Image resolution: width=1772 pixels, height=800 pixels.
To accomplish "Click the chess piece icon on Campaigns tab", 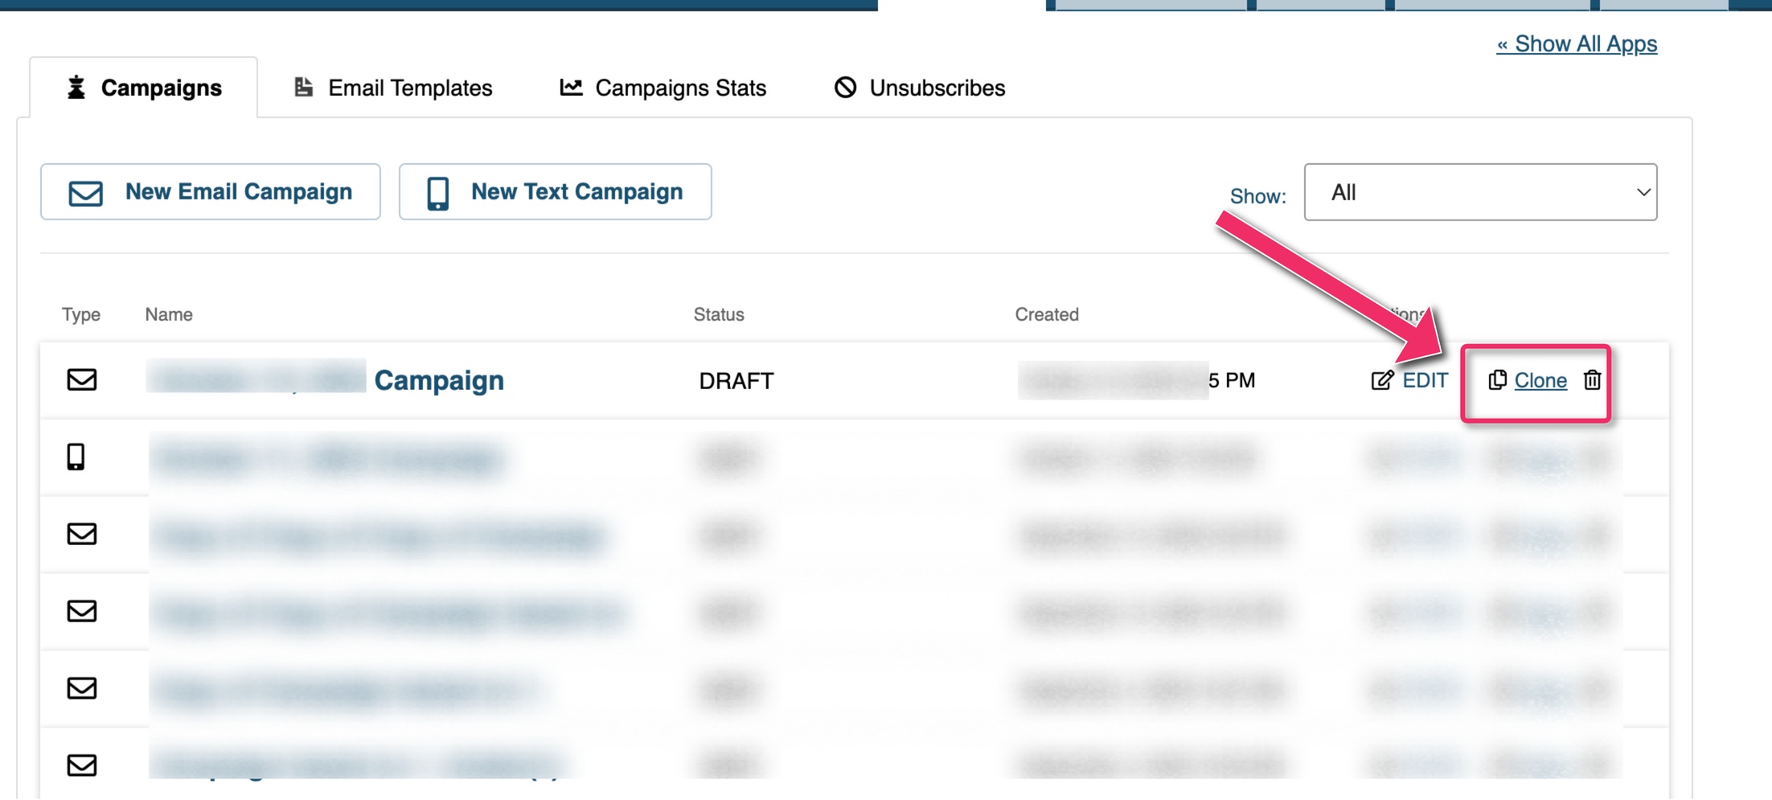I will 76,87.
